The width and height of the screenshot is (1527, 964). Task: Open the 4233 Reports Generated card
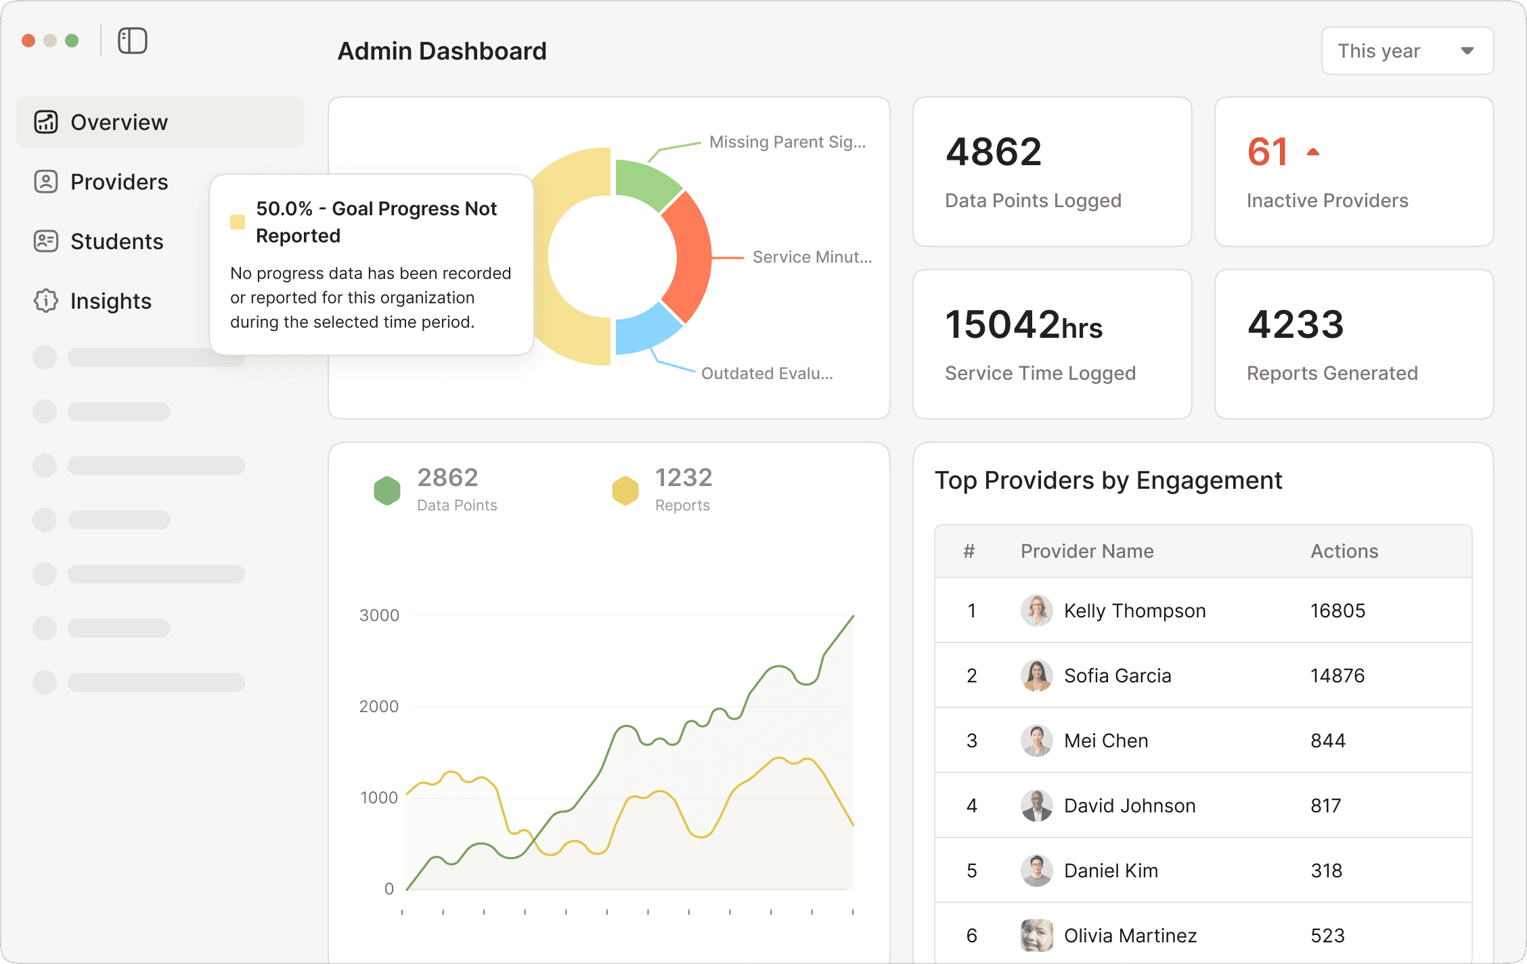click(1354, 345)
